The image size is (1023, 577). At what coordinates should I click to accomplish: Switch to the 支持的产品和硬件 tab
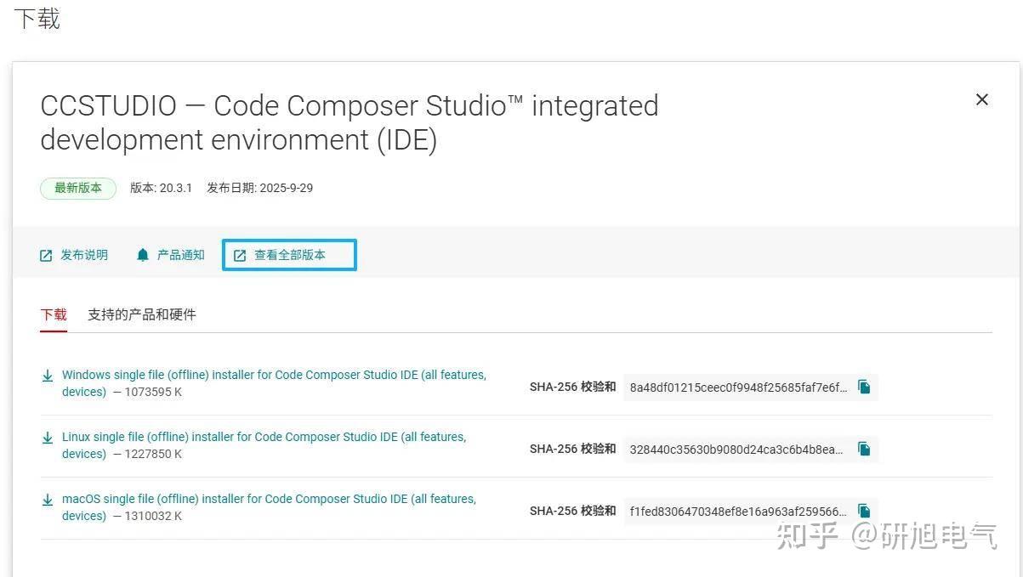pos(142,314)
